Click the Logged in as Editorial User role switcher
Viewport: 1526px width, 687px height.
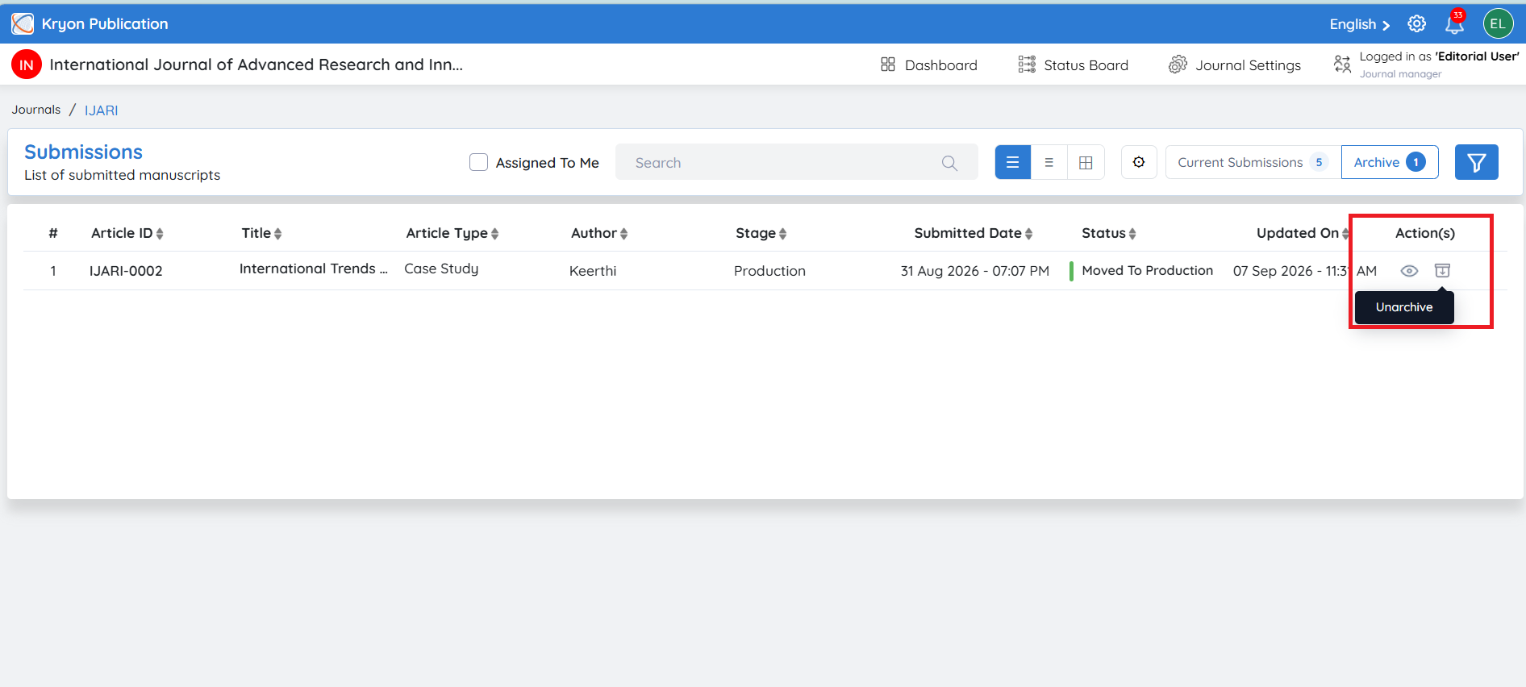(1426, 65)
